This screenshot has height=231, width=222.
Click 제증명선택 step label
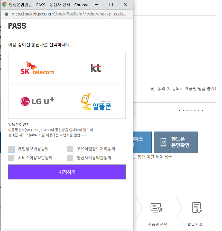(157, 224)
